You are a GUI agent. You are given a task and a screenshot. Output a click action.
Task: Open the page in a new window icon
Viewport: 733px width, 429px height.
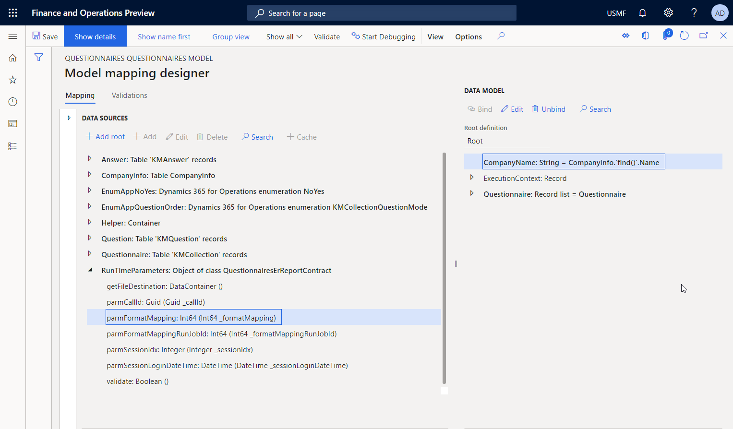coord(703,36)
